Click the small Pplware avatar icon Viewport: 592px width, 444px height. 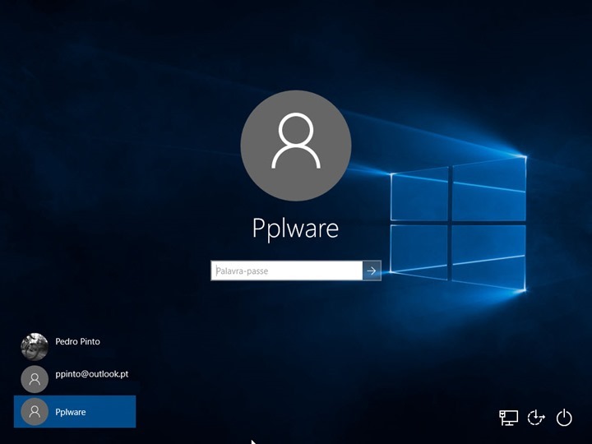pos(35,412)
